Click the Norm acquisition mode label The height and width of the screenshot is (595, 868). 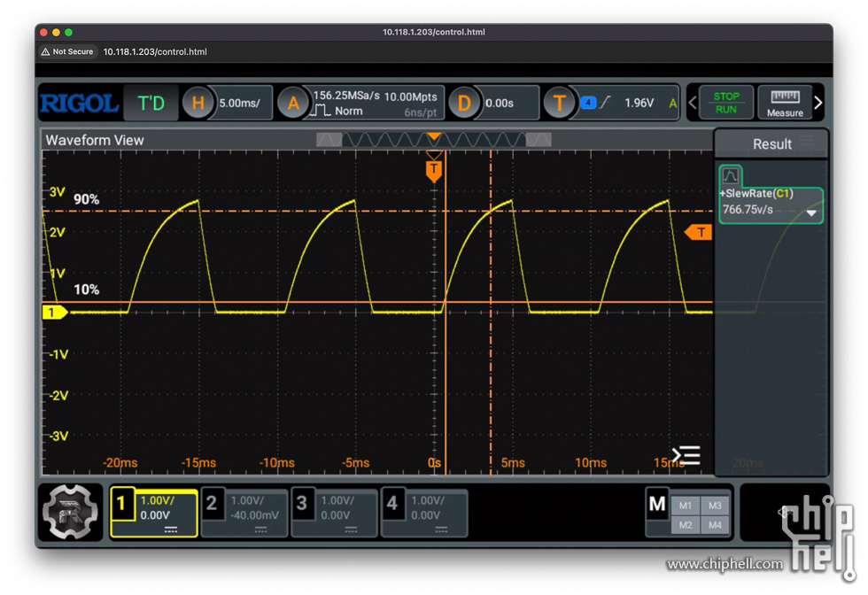348,111
